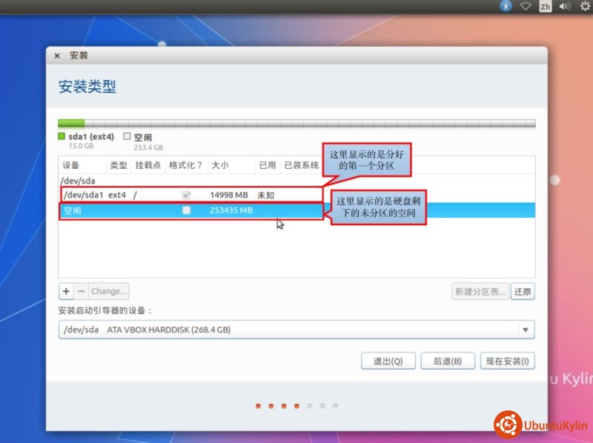Viewport: 593px width, 443px height.
Task: Click the 挂载点 column header
Action: point(148,165)
